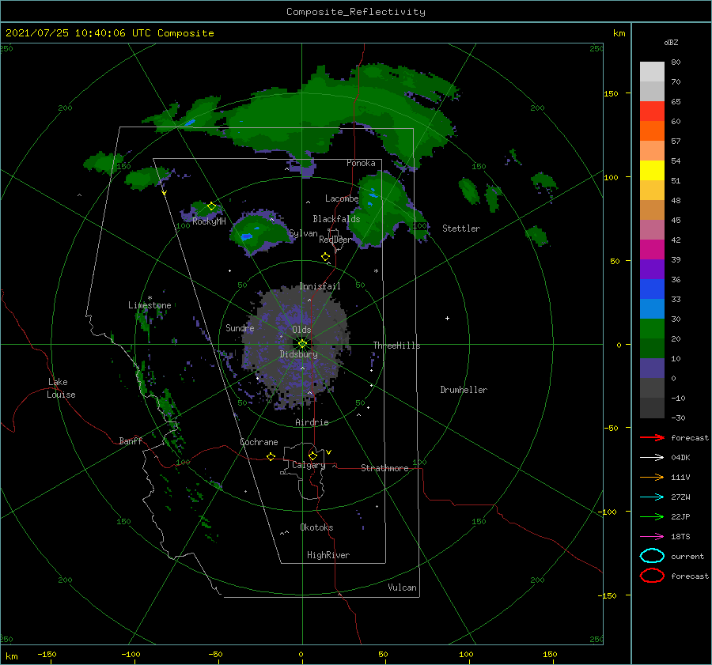Click the Okotoks town label
The height and width of the screenshot is (665, 712).
[x=316, y=527]
